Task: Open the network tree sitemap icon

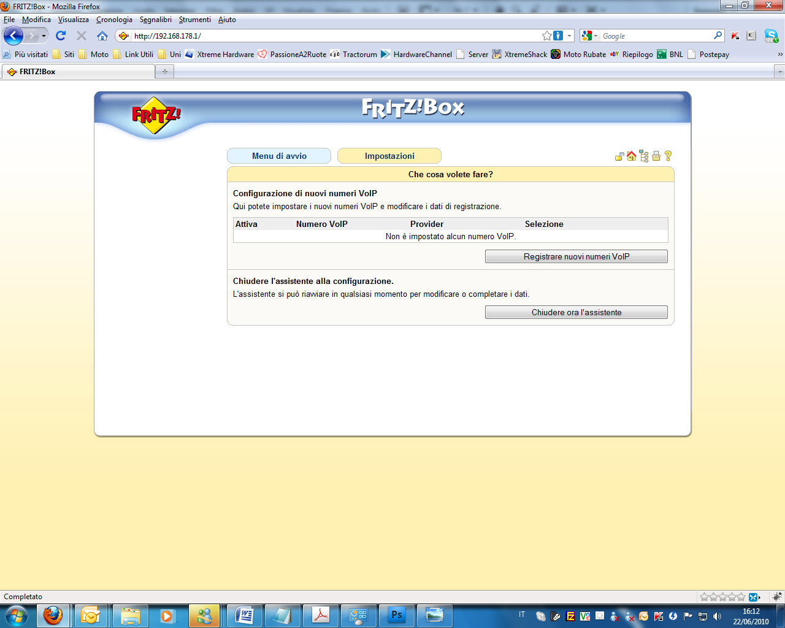Action: (x=643, y=156)
